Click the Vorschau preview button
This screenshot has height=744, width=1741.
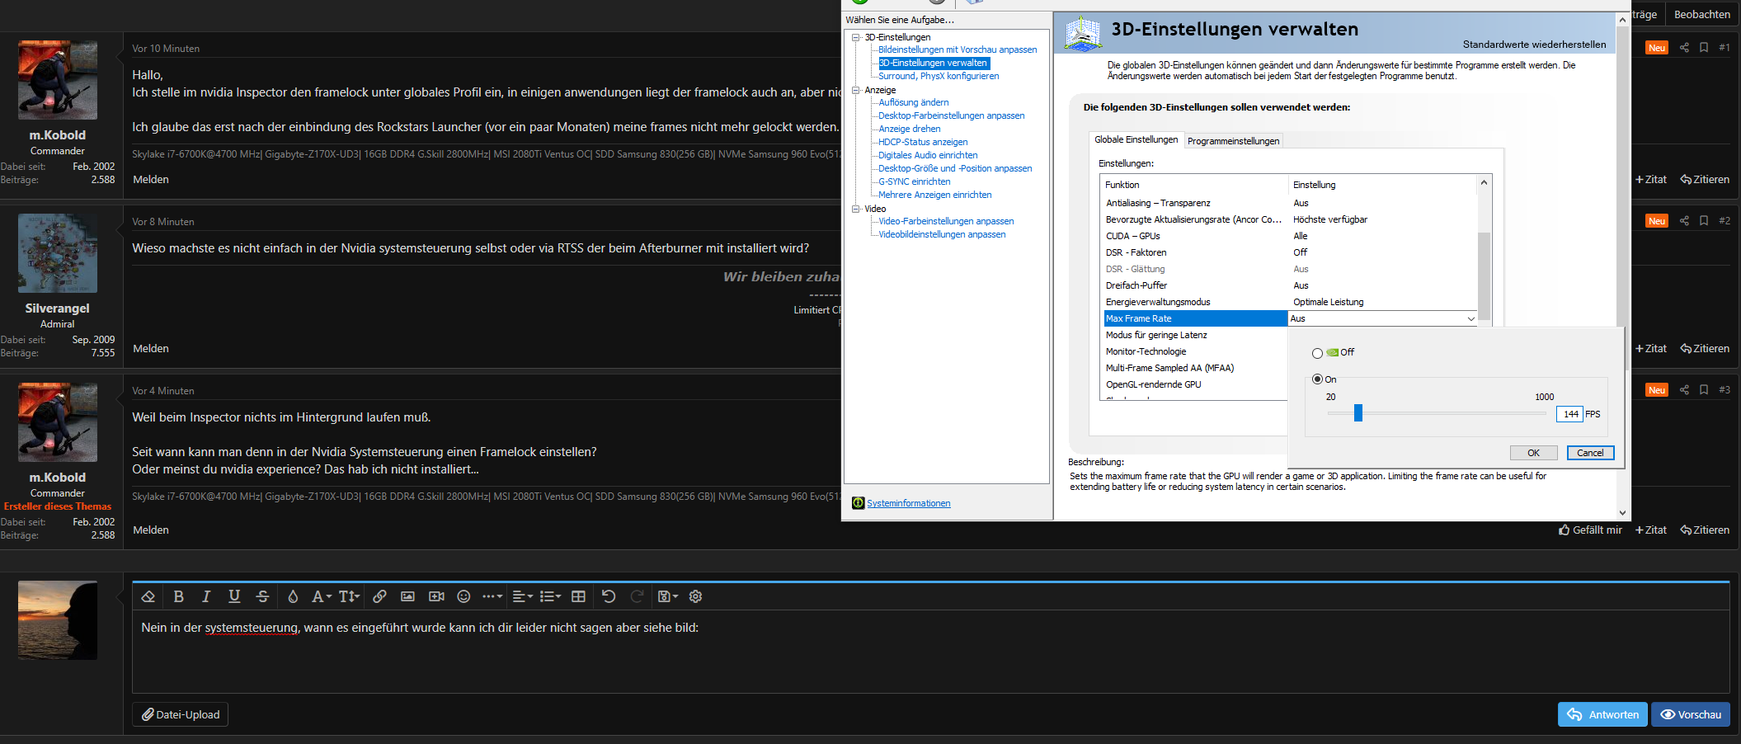(x=1690, y=714)
